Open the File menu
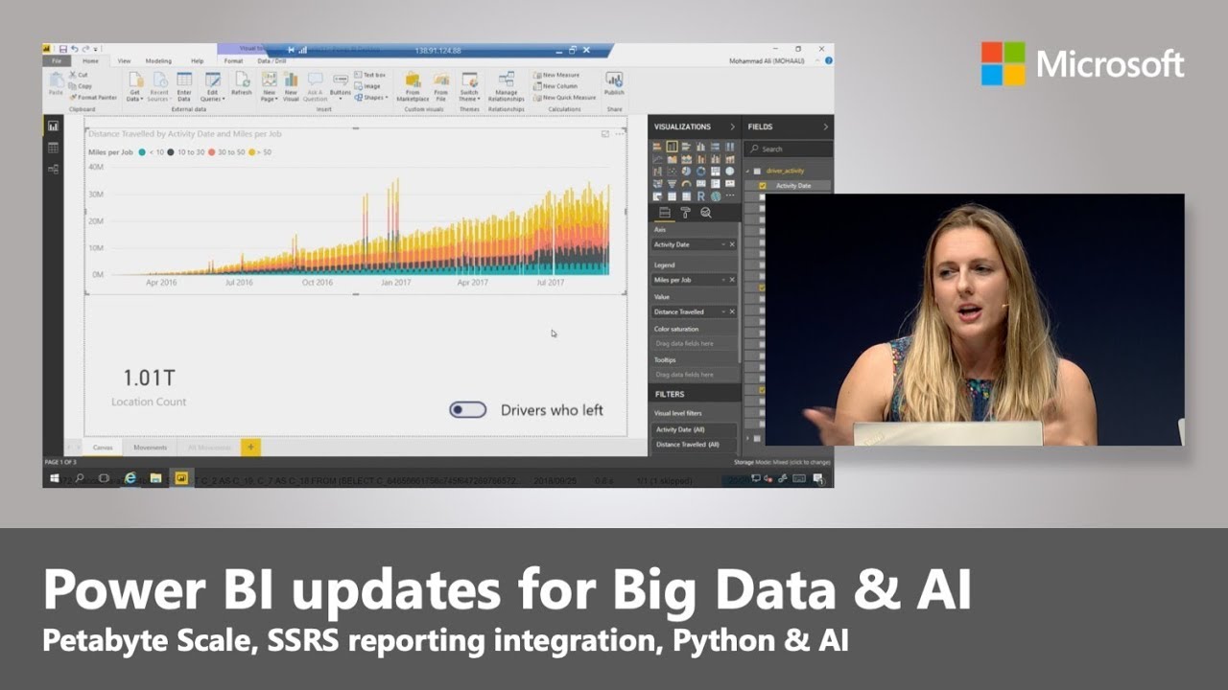 [56, 60]
